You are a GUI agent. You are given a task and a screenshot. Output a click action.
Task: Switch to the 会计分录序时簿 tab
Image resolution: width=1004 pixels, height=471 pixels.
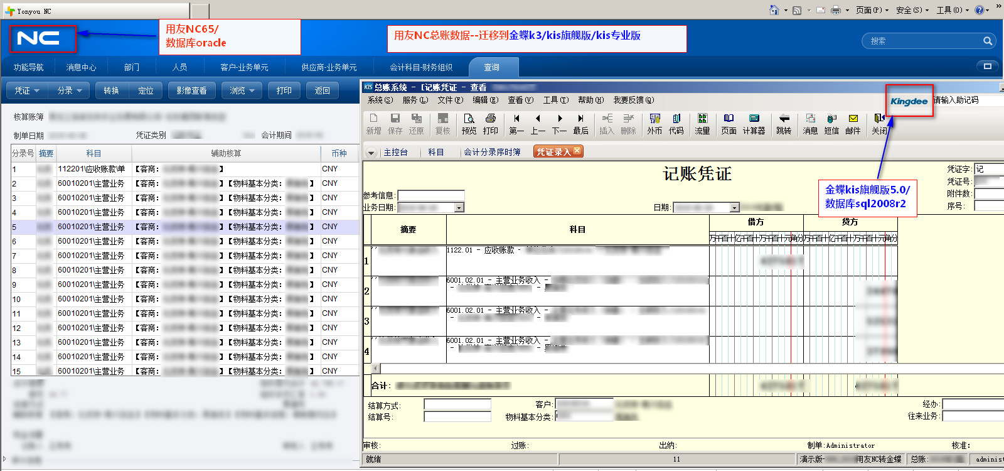(x=492, y=152)
